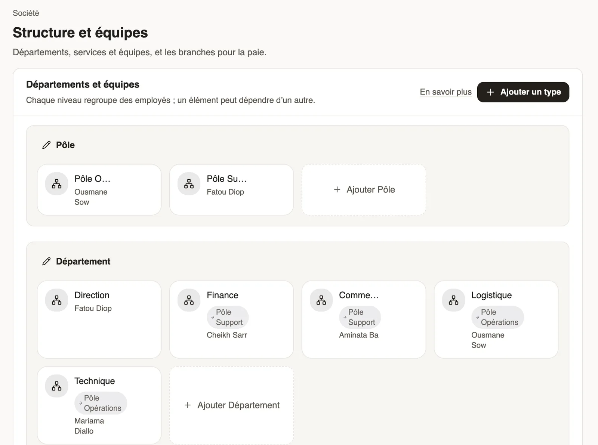
Task: Click the pencil edit icon next to Pôle
Action: point(46,145)
